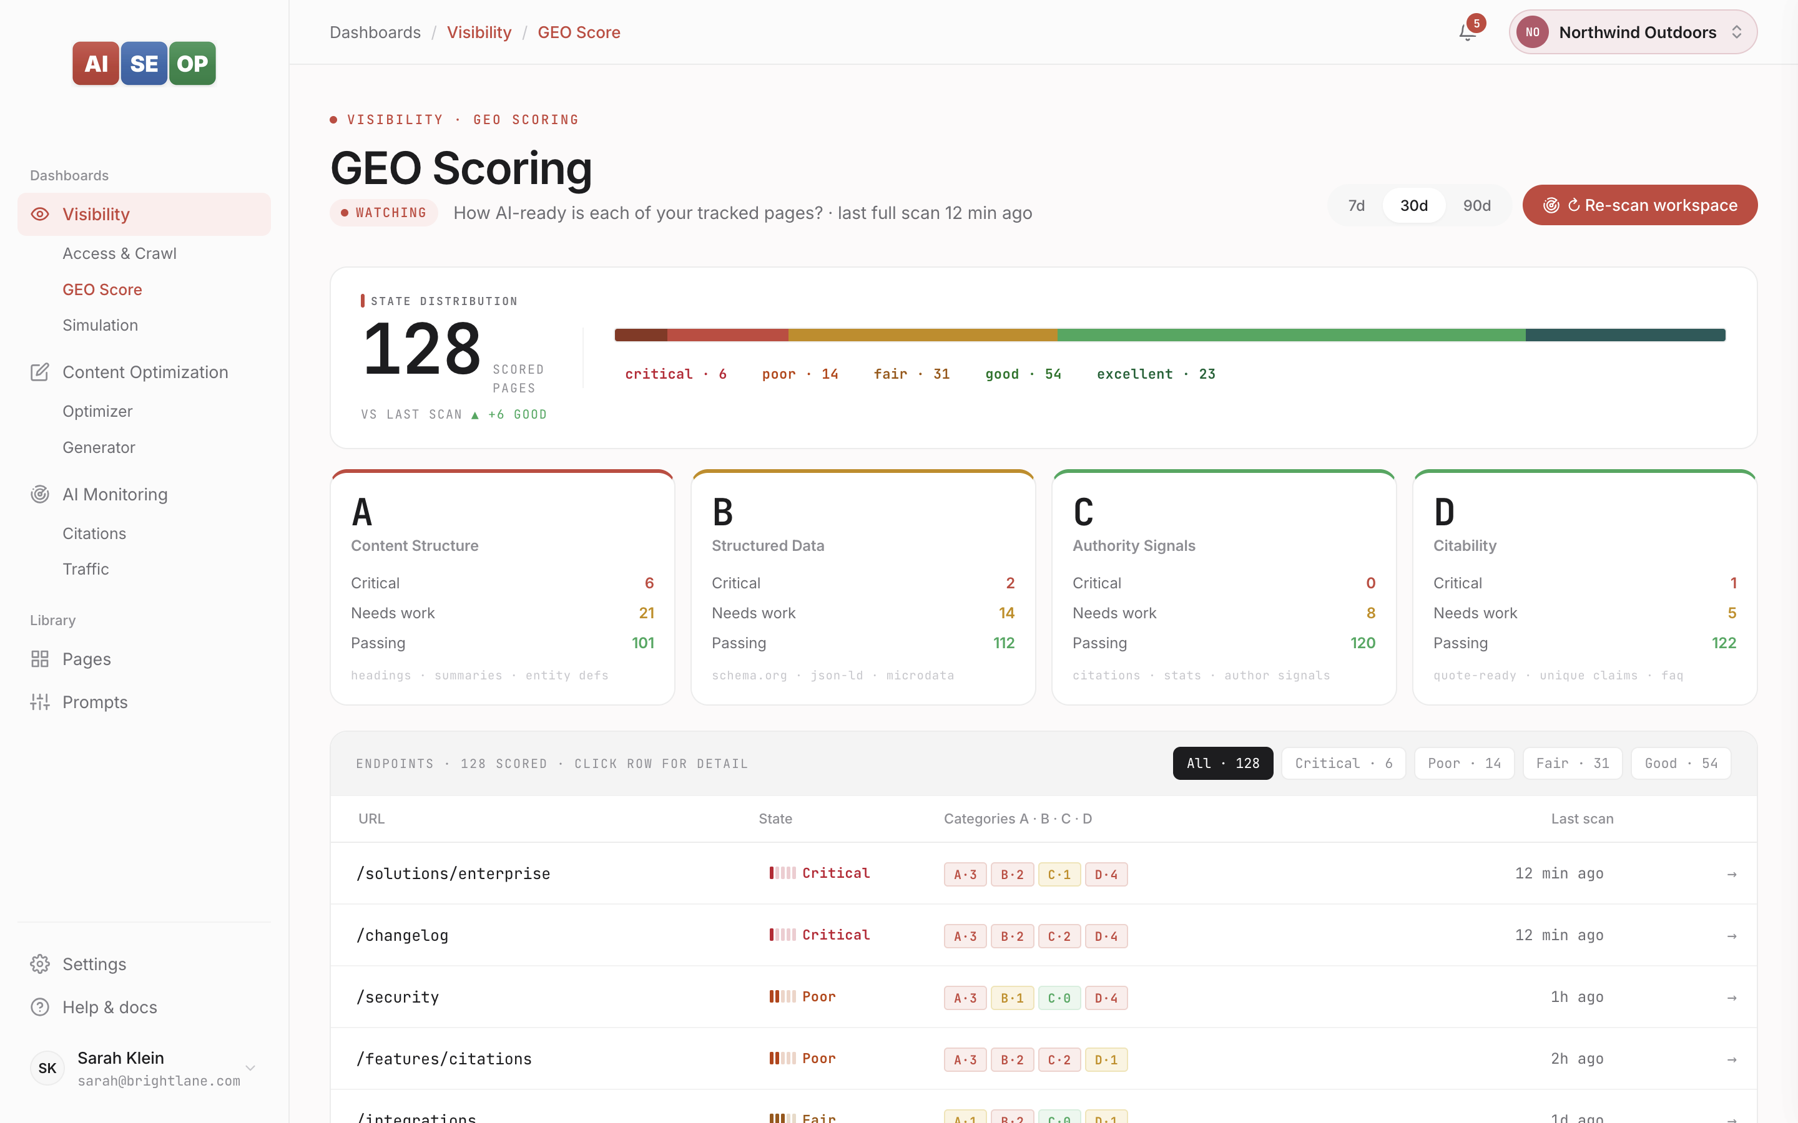This screenshot has width=1798, height=1123.
Task: Open Generator in sidebar
Action: [x=99, y=447]
